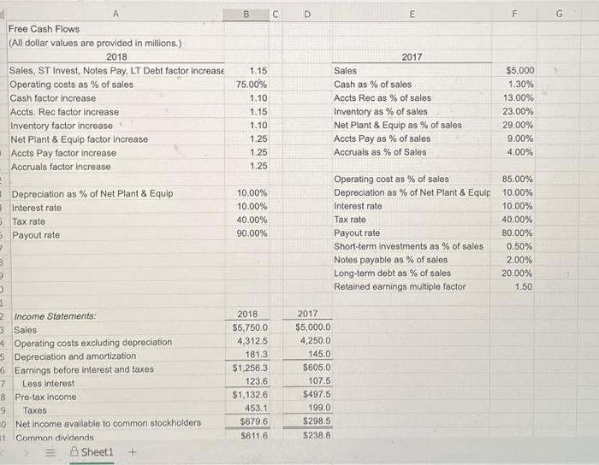Select 2018 EBIT value $1,256.3

[250, 368]
